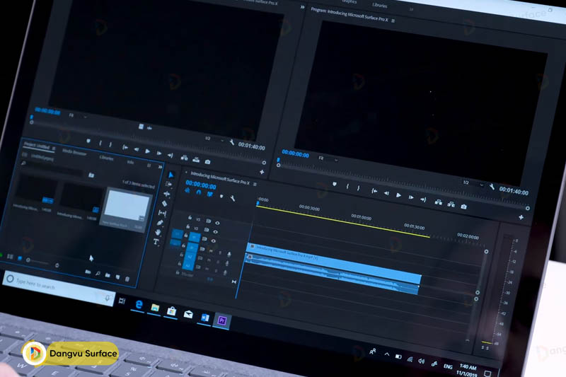Click Export Frame camera icon in Program monitor
The height and width of the screenshot is (377, 566).
[x=464, y=207]
